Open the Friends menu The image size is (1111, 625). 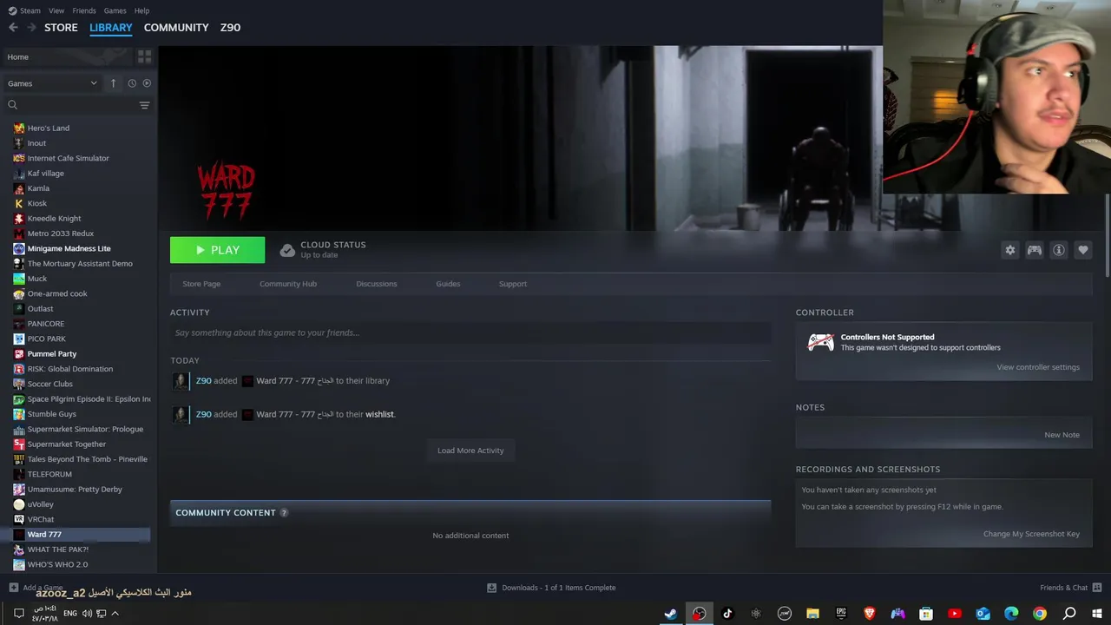click(84, 10)
